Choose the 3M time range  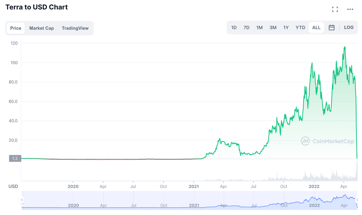coord(273,27)
